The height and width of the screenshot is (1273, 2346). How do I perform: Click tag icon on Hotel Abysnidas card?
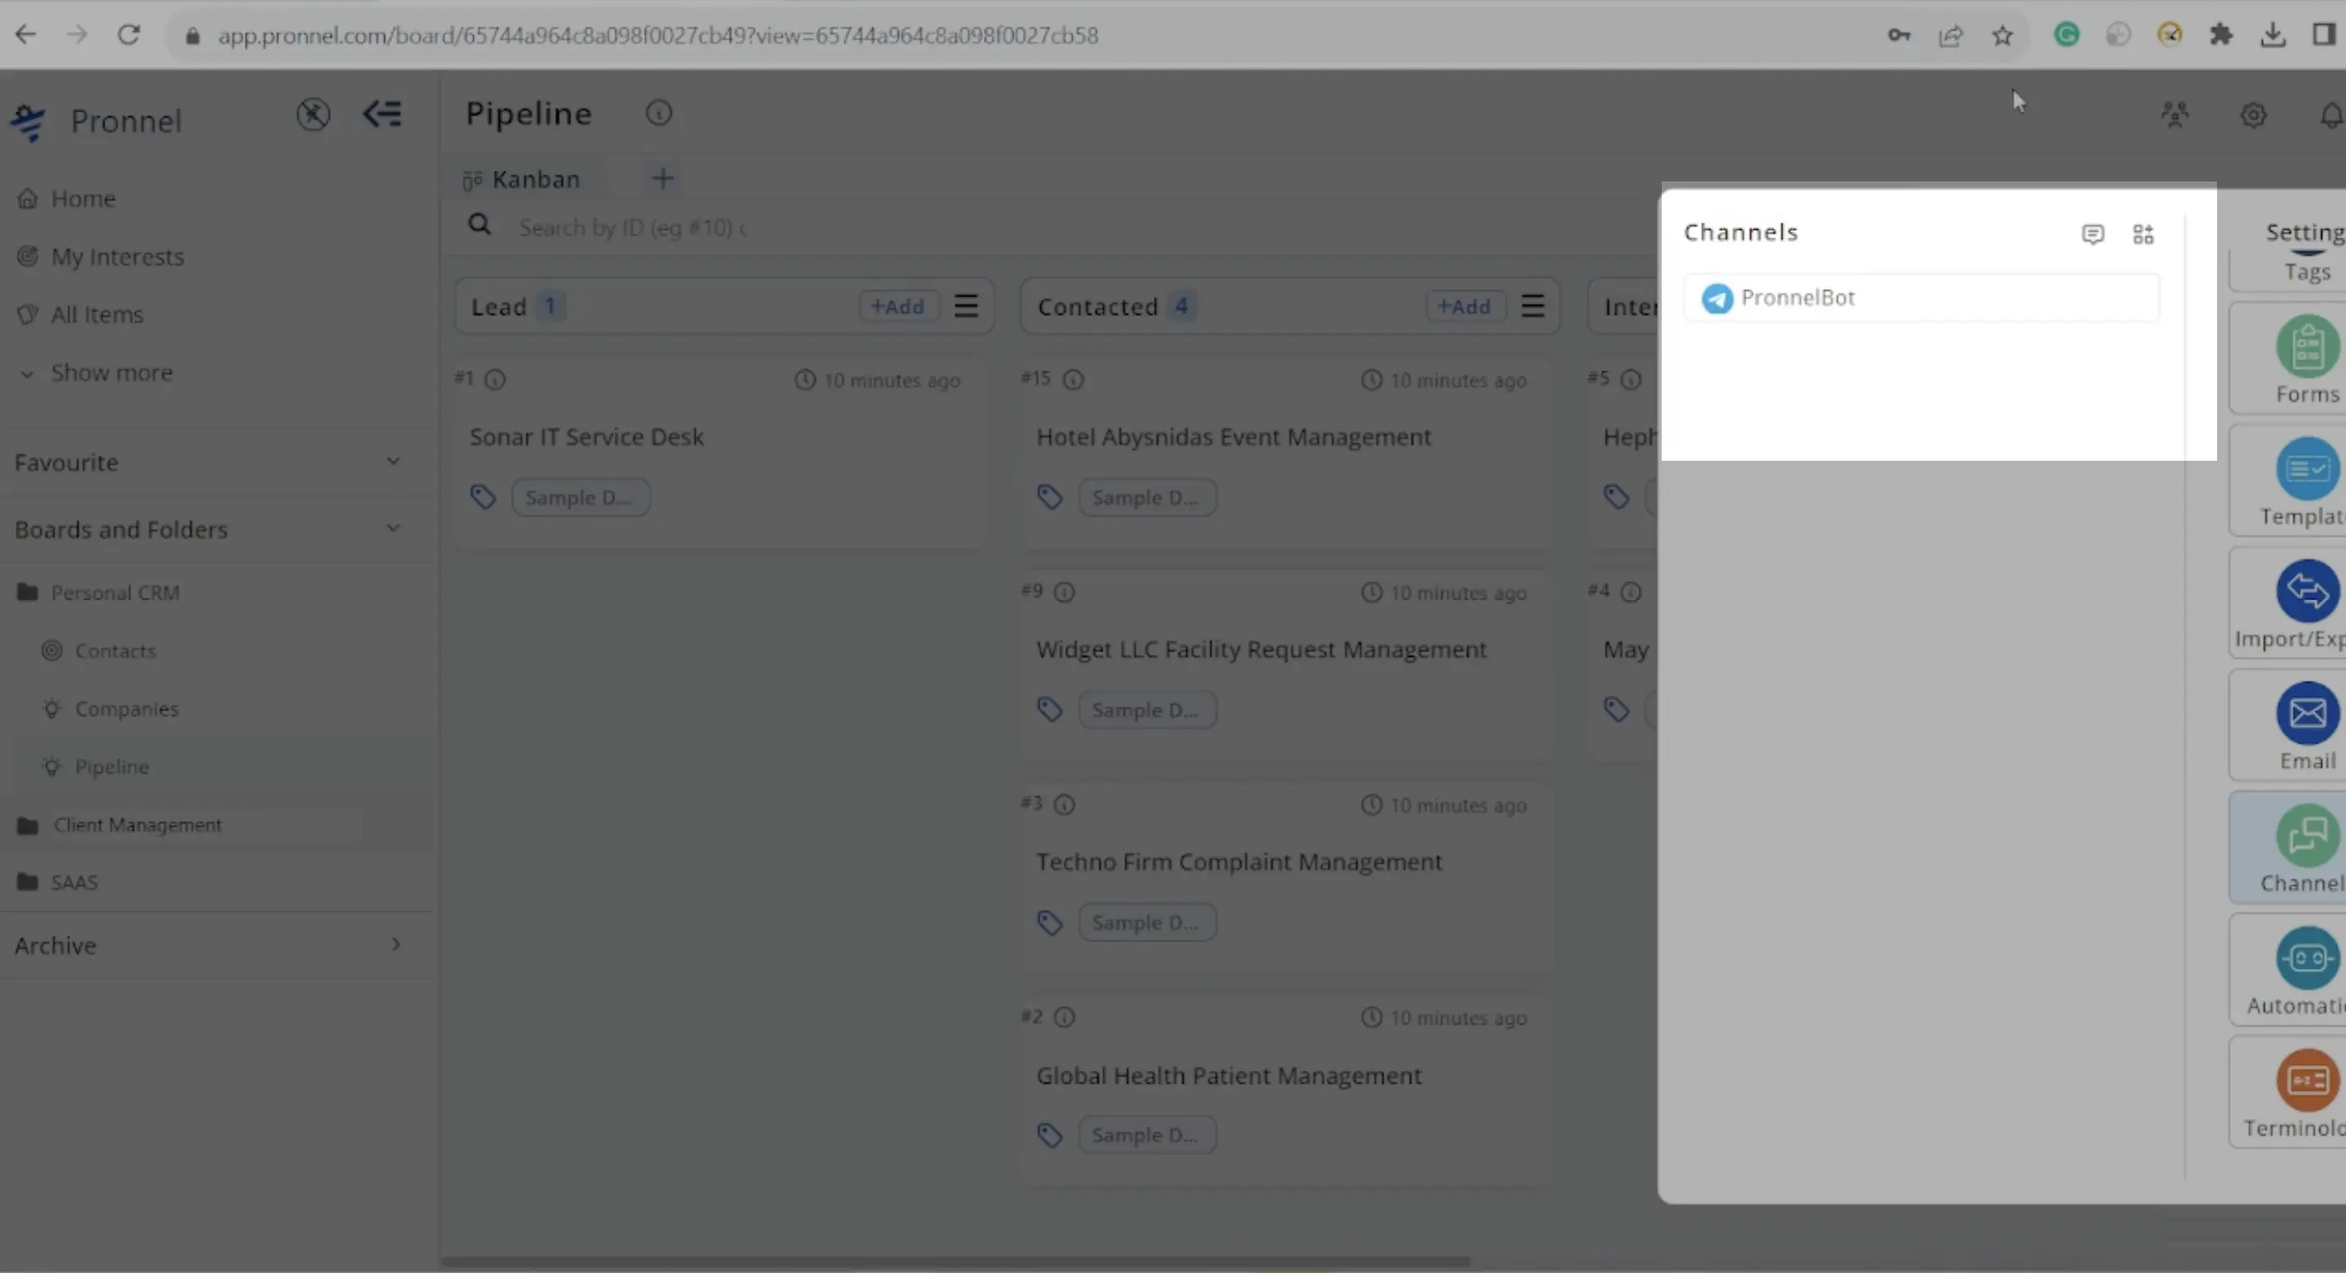click(x=1049, y=497)
